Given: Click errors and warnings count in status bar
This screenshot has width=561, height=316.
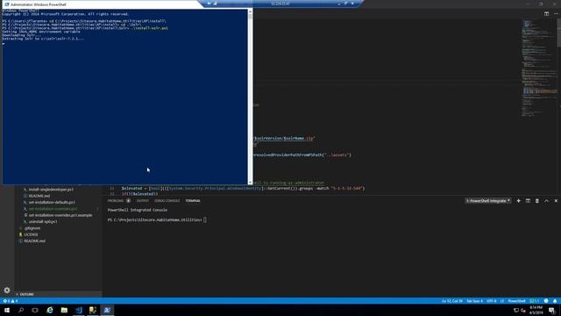Looking at the screenshot, I should pos(11,301).
